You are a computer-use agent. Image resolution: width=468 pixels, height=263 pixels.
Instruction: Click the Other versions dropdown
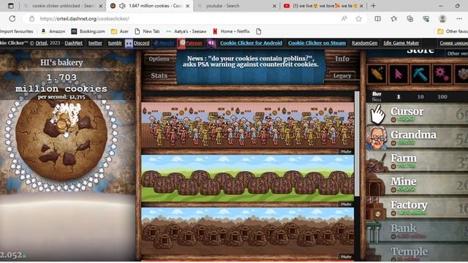coord(456,53)
